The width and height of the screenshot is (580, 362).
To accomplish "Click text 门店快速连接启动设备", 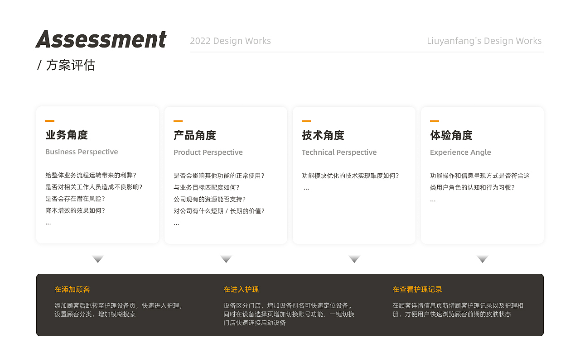I will [255, 323].
